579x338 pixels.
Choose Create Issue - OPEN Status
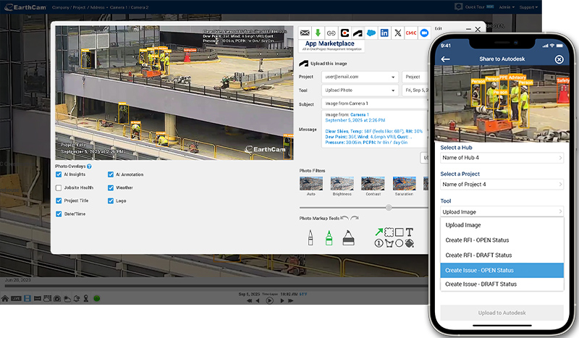tap(502, 271)
